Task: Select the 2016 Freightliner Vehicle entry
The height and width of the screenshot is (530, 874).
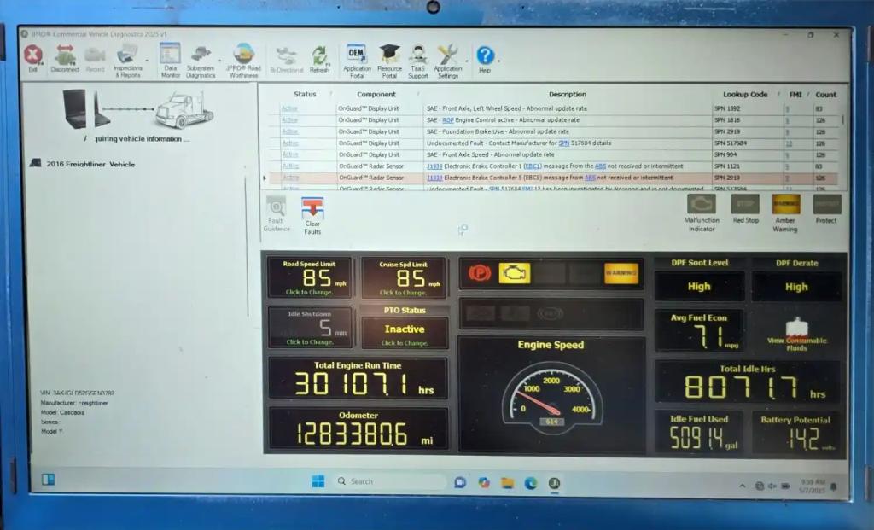Action: [90, 164]
